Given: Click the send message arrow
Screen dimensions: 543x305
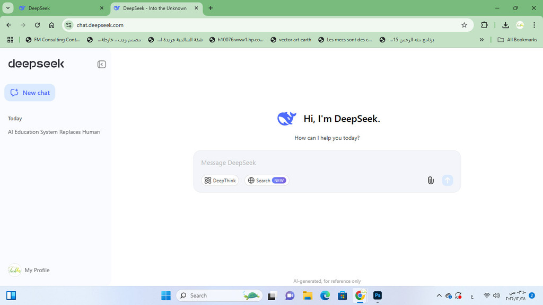Looking at the screenshot, I should (448, 180).
